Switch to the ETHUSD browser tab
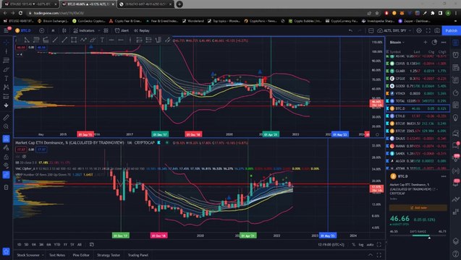 coord(30,4)
